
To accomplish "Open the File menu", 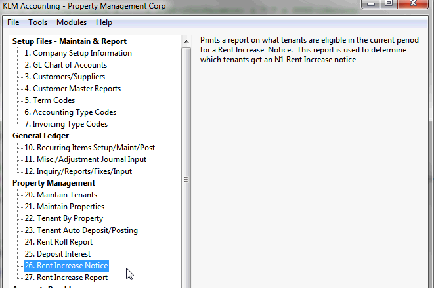I will (x=13, y=22).
